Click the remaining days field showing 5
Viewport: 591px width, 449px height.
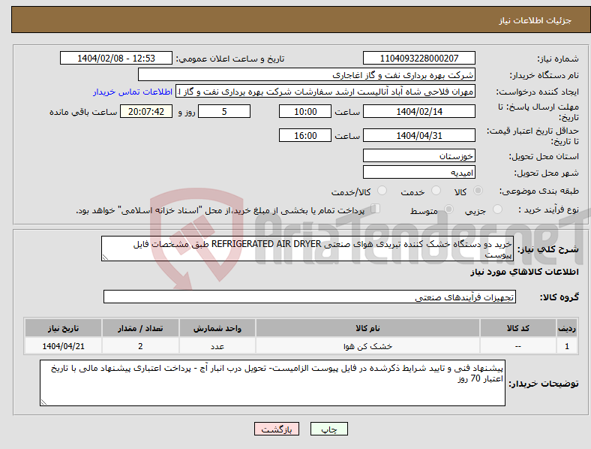tap(224, 111)
